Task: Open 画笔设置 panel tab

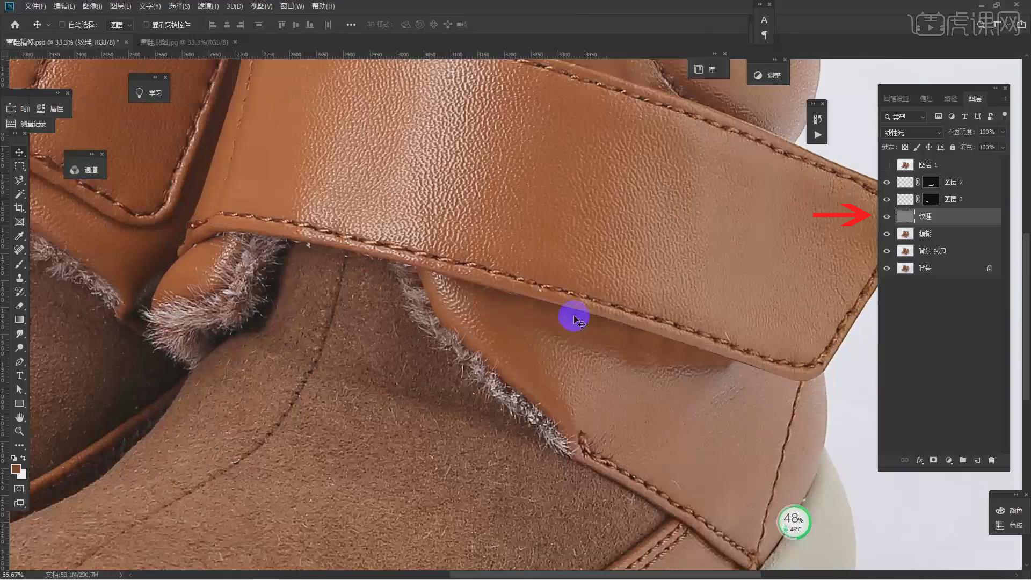Action: click(x=896, y=98)
